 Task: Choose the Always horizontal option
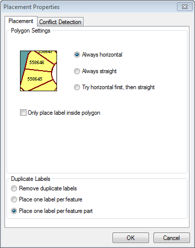(x=98, y=55)
